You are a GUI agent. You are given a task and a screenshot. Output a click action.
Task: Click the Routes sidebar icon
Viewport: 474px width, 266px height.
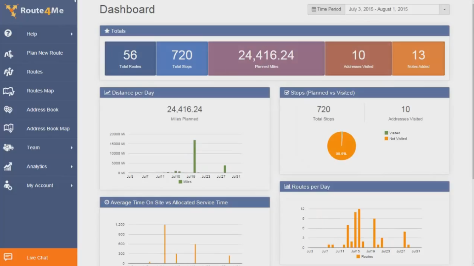[x=8, y=72]
